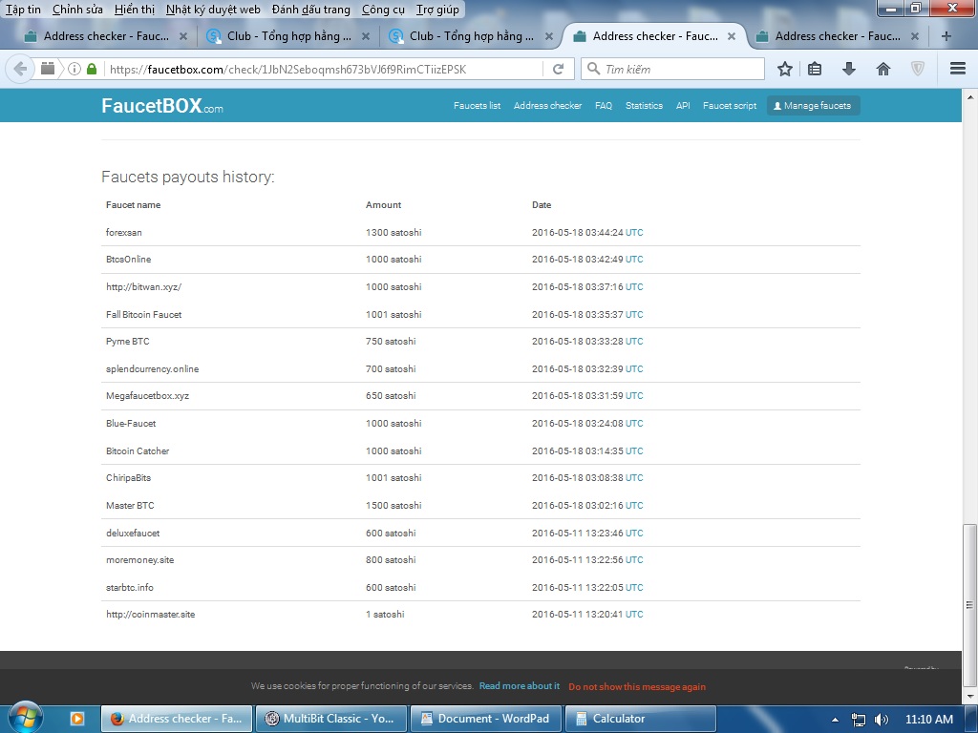Open the Đánh dấu trang menu
Screen dimensions: 978x733
coord(311,10)
